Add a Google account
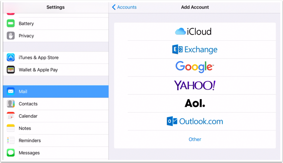The image size is (283, 163). click(195, 67)
